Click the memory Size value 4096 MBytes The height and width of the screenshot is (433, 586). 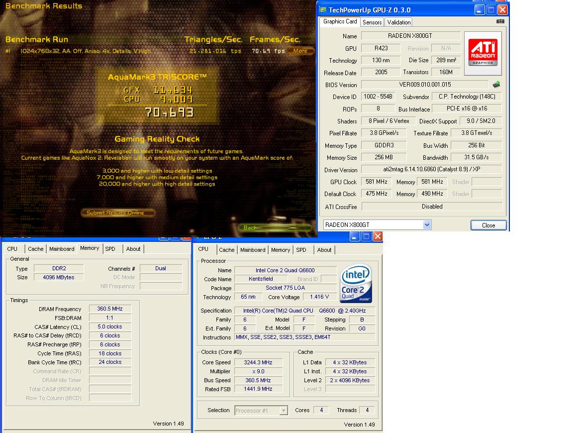59,277
